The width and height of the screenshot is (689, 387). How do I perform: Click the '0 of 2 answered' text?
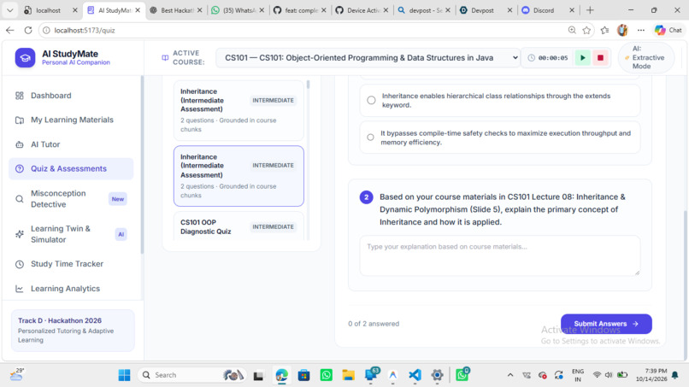click(374, 324)
